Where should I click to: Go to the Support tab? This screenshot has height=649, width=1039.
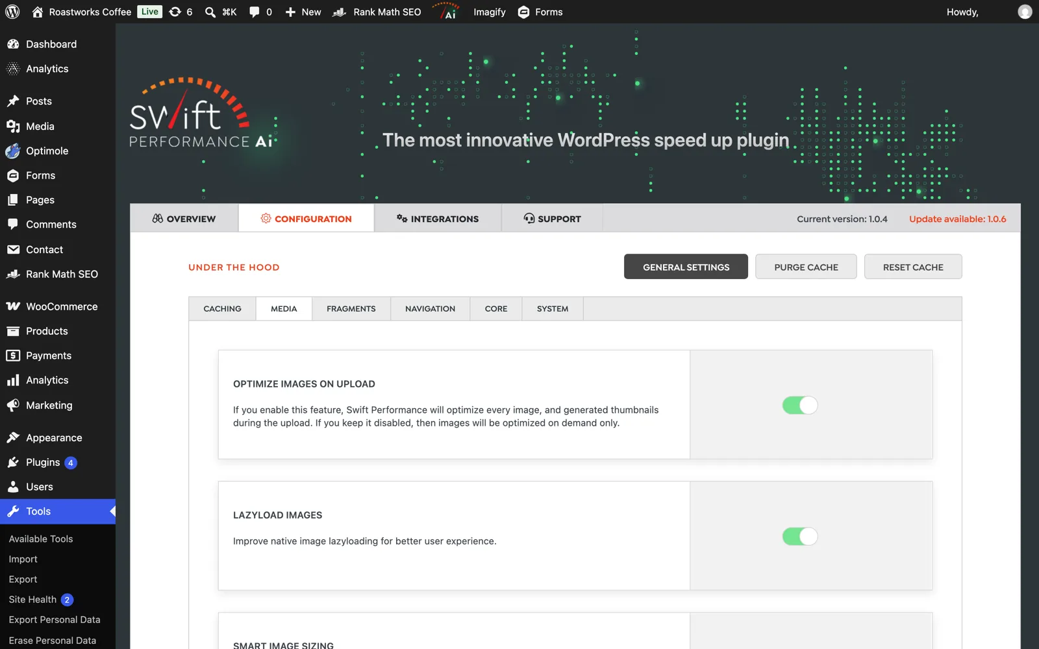coord(552,219)
